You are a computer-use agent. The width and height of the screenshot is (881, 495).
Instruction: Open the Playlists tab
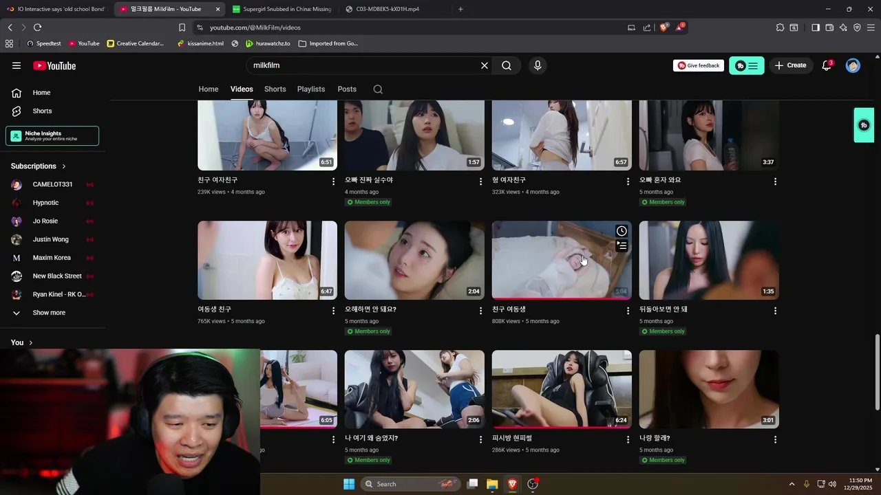(311, 89)
